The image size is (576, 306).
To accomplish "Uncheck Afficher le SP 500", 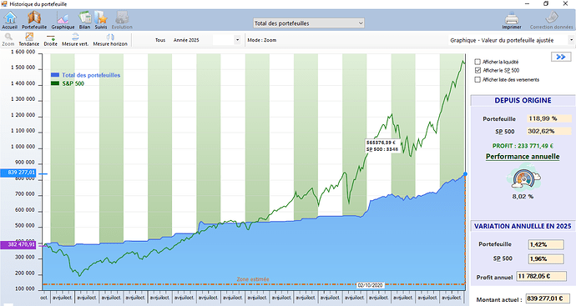I will point(477,70).
